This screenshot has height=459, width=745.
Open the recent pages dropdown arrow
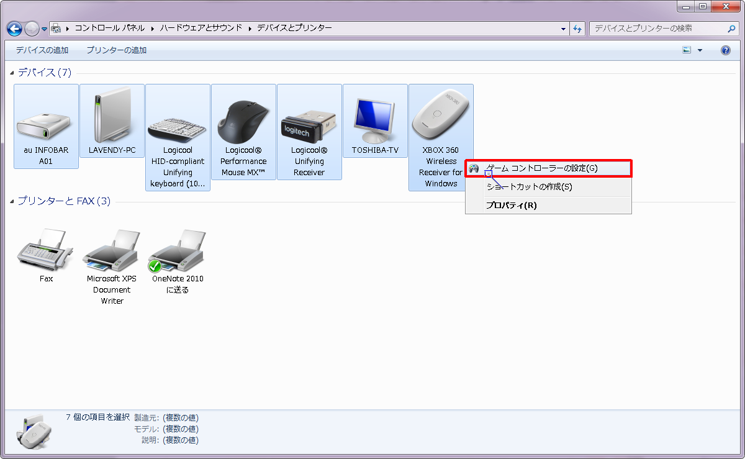(x=45, y=29)
